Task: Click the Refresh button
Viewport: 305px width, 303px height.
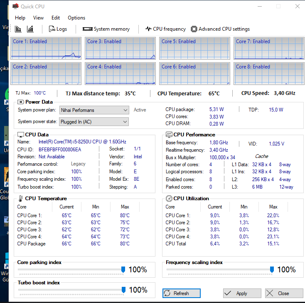Action: click(181, 293)
